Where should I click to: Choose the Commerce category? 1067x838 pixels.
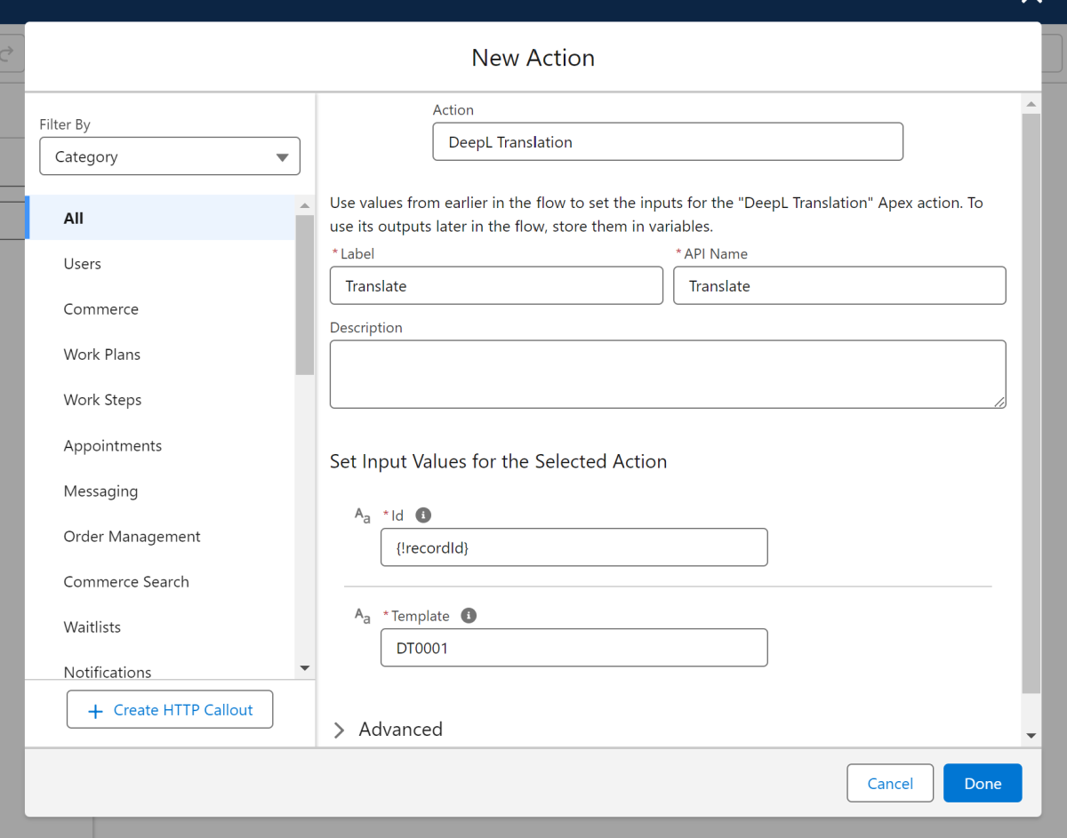[101, 309]
